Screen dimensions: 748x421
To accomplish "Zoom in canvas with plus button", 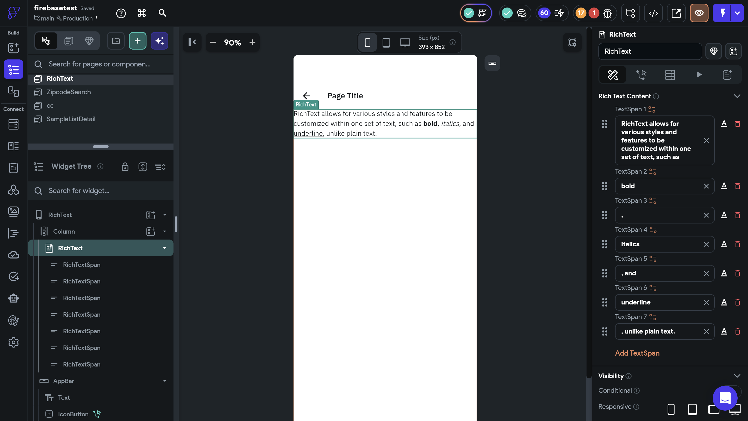I will (x=252, y=42).
